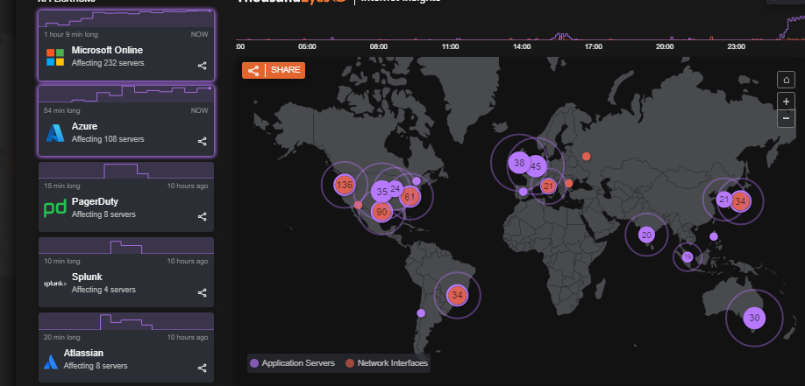Share the Atlassian outage card
The image size is (805, 386).
point(203,368)
